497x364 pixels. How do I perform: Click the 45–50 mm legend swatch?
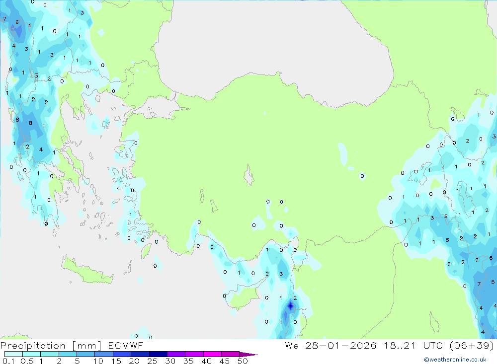tap(230, 354)
